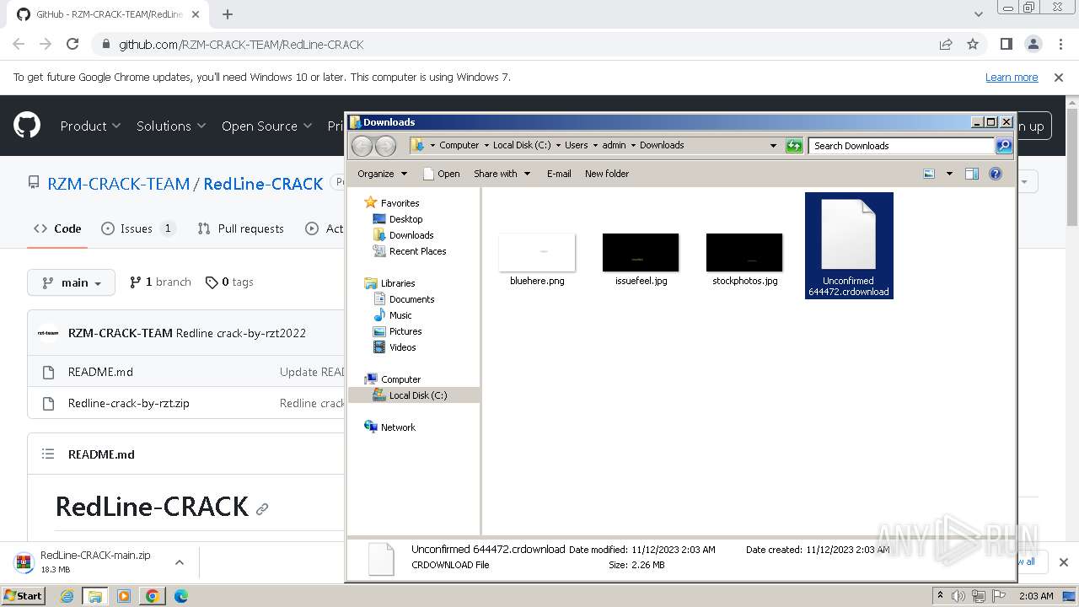The width and height of the screenshot is (1079, 607).
Task: Select Documents library
Action: tap(404, 299)
